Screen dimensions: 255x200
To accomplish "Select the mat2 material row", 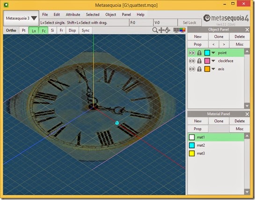I will pos(216,145).
